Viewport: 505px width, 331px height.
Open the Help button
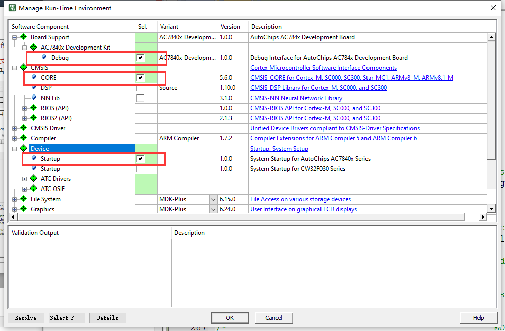click(478, 318)
